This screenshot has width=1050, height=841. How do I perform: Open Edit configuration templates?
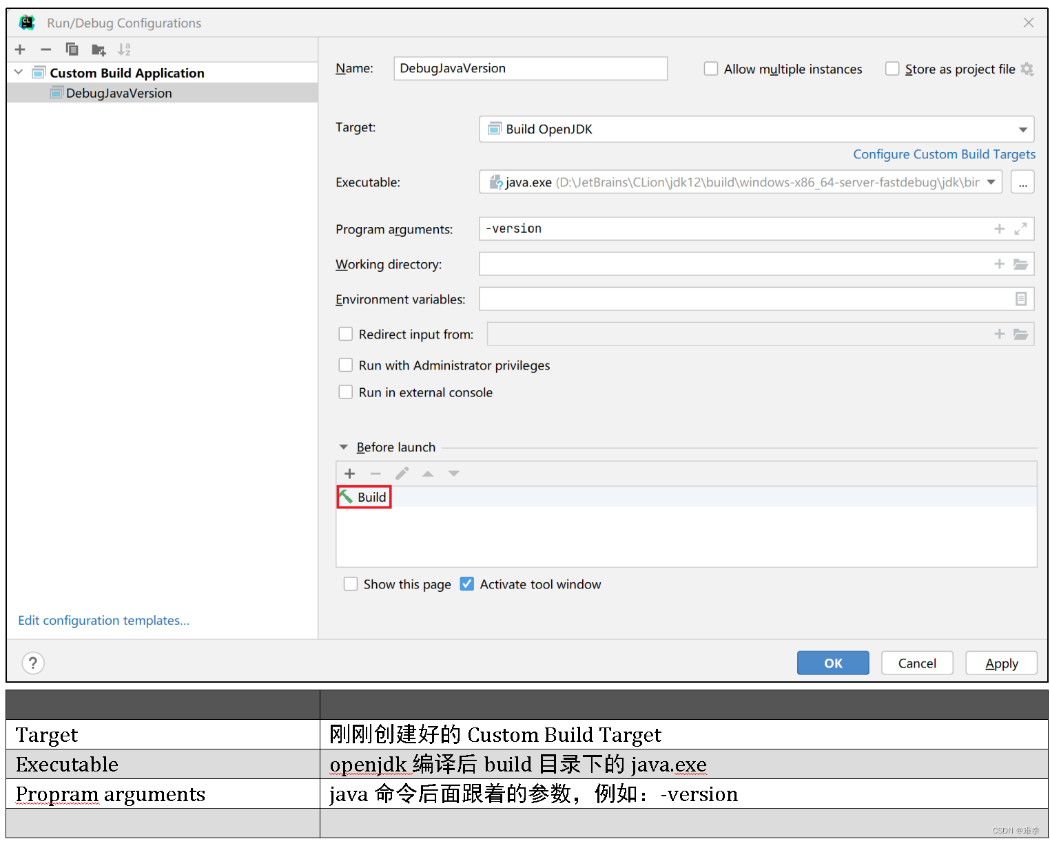click(x=103, y=620)
